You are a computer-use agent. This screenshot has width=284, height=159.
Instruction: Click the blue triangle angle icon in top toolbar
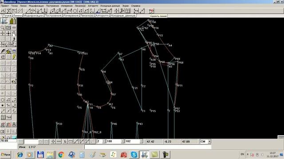(98, 11)
